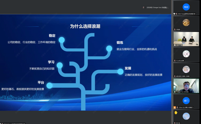Open Dongxe Sun's webcam video tile
201x124 pixels.
tap(186, 85)
